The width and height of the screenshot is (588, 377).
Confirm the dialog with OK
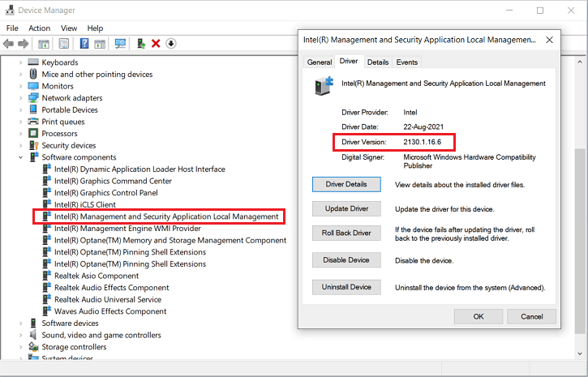pos(479,317)
